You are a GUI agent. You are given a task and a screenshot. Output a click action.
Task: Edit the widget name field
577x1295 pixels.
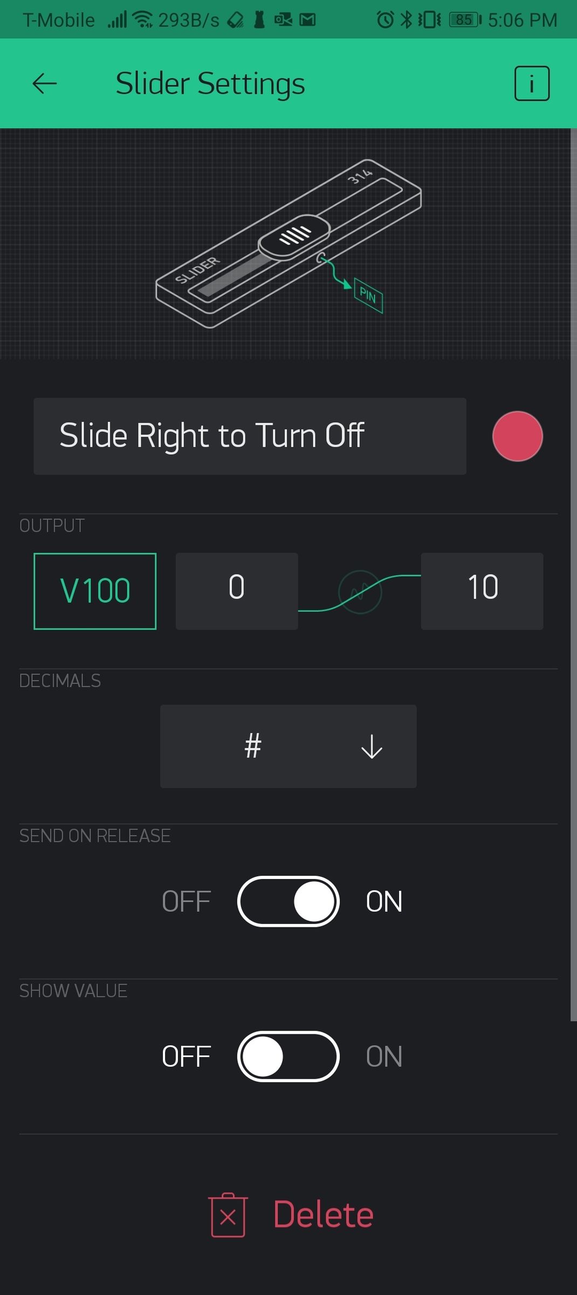click(250, 436)
